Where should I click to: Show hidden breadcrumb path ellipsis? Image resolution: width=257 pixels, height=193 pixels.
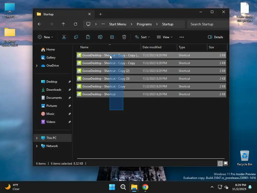click(103, 24)
